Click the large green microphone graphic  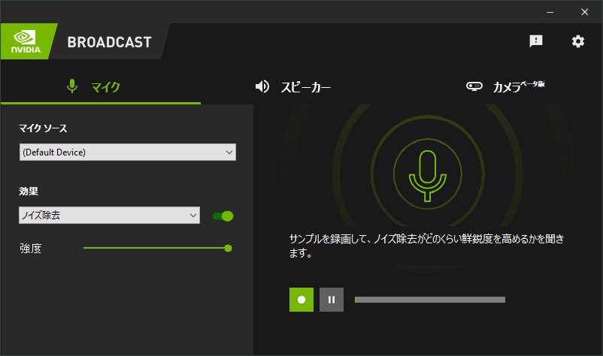coord(427,176)
